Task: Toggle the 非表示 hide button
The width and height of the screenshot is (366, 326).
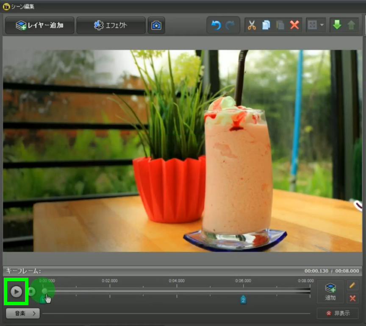Action: pos(338,313)
